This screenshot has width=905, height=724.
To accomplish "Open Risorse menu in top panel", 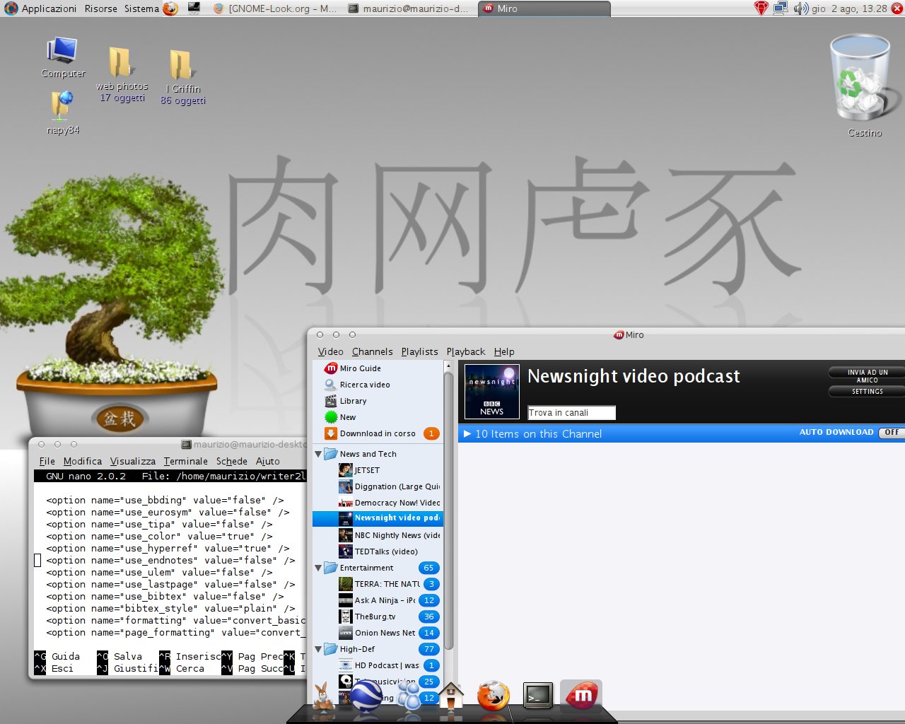I will [x=101, y=8].
